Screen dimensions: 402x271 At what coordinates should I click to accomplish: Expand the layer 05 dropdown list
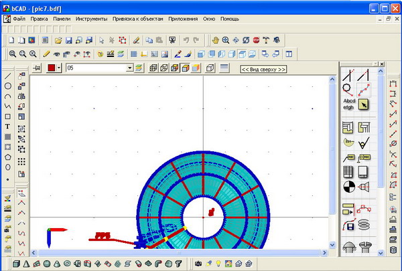129,68
